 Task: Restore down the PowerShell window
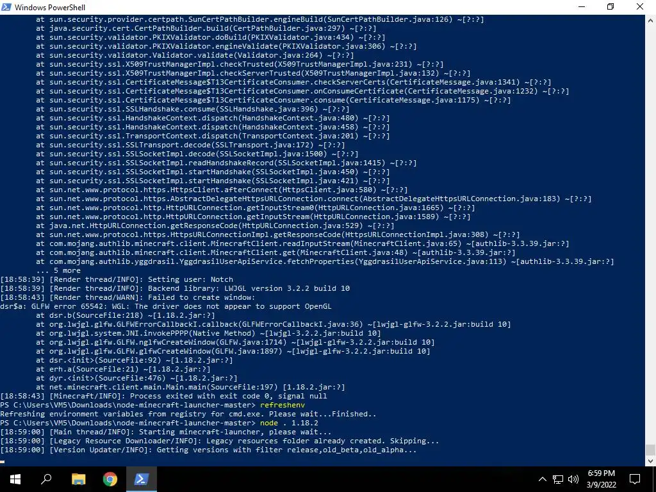tap(611, 6)
